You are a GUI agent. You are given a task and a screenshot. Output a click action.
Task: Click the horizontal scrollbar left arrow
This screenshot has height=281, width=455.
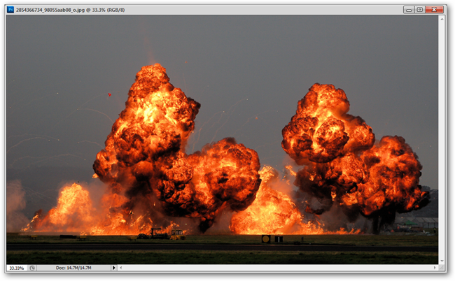tap(120, 268)
